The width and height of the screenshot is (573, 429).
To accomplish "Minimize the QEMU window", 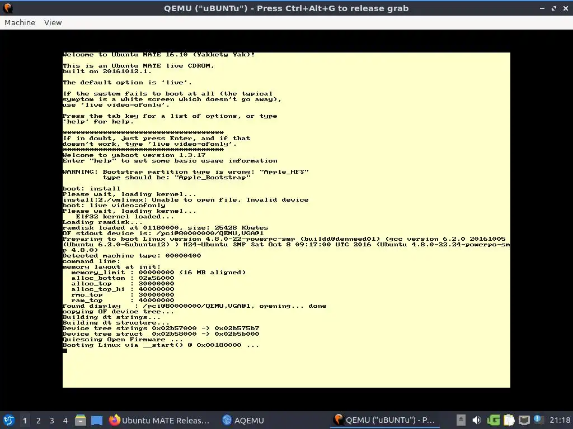I will [542, 8].
